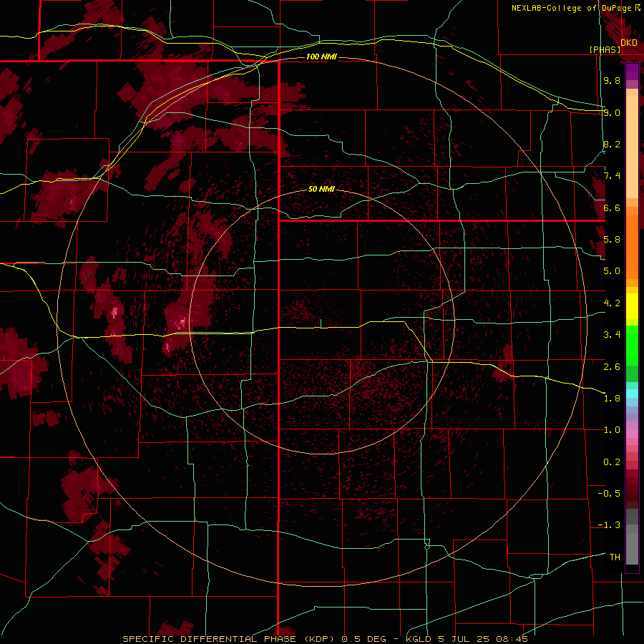
Task: Click the TH threshold label
Action: click(615, 557)
